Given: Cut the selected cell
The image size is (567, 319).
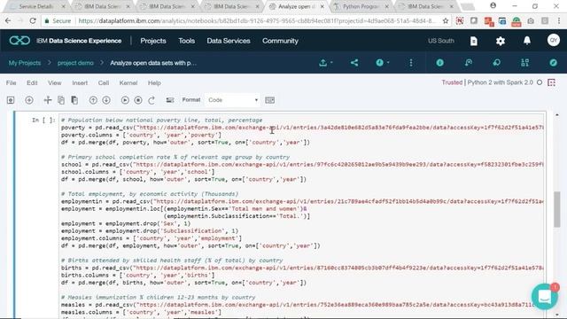Looking at the screenshot, I should pos(47,100).
